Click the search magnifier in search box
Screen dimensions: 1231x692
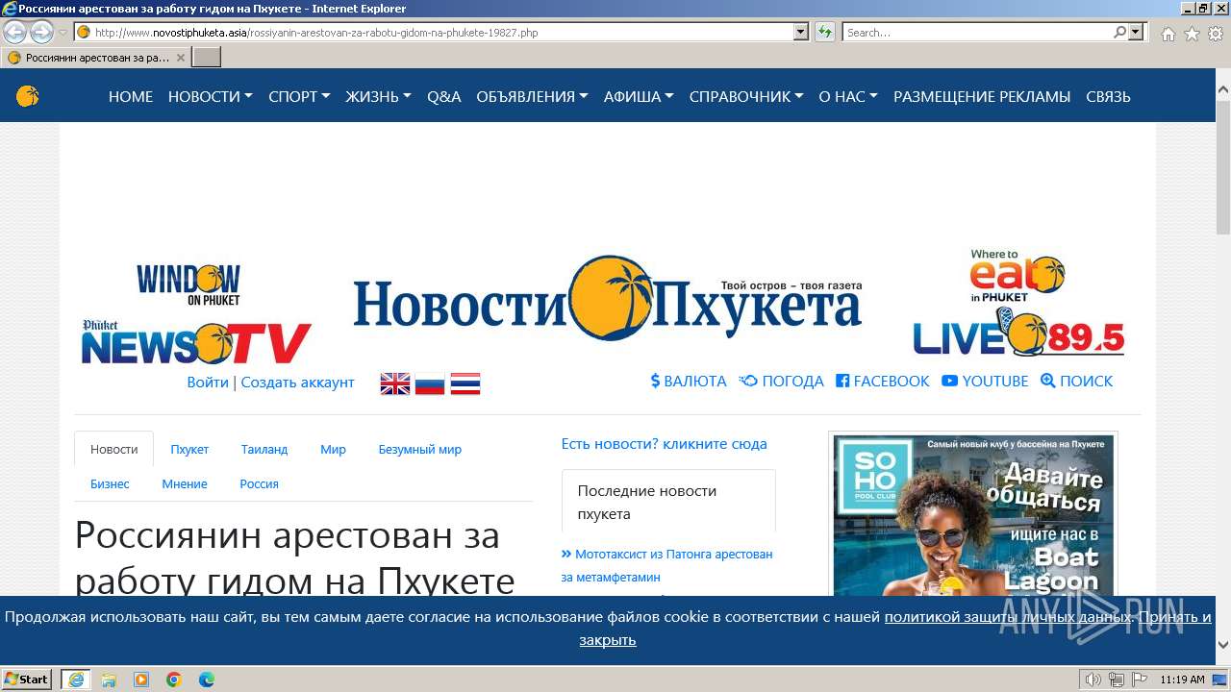[x=1119, y=32]
